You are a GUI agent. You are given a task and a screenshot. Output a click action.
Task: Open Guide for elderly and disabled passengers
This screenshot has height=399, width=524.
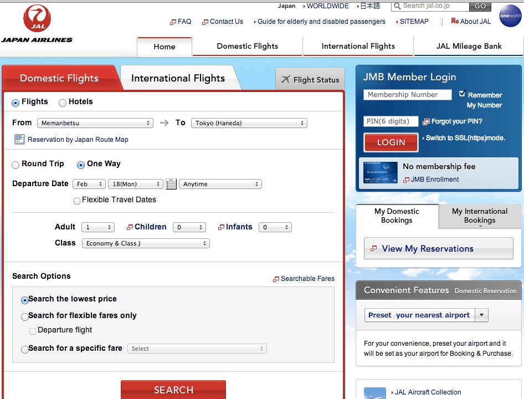(321, 22)
